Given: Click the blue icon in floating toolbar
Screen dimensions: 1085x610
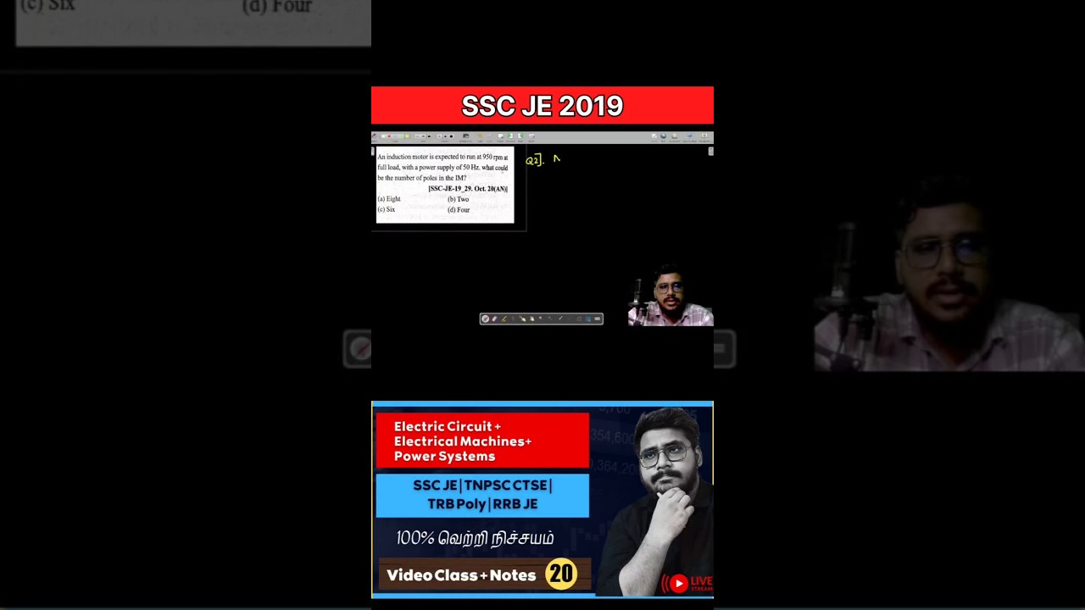Looking at the screenshot, I should [588, 319].
